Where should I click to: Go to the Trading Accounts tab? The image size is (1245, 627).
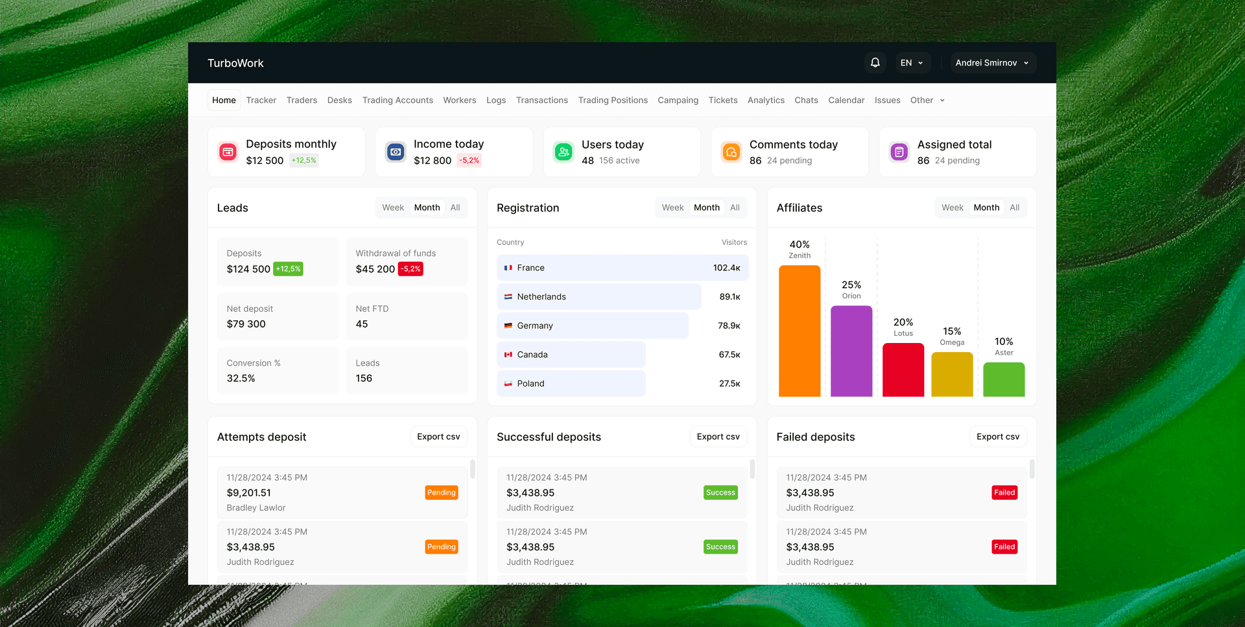point(397,101)
